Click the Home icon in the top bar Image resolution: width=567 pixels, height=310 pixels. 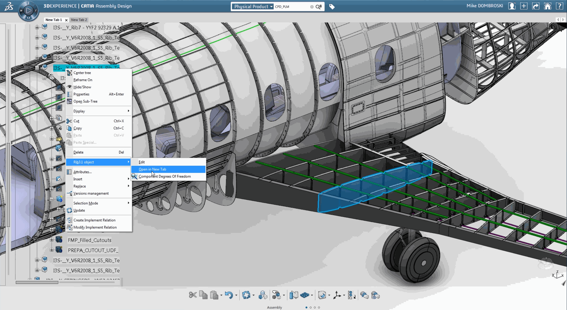coord(548,6)
